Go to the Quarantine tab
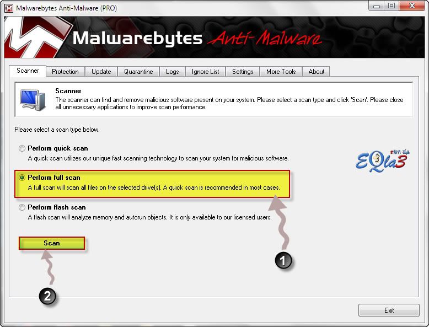The height and width of the screenshot is (327, 429). (138, 72)
